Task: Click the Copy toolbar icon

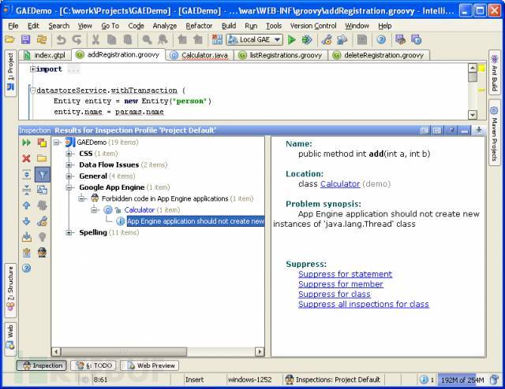Action: (x=111, y=39)
